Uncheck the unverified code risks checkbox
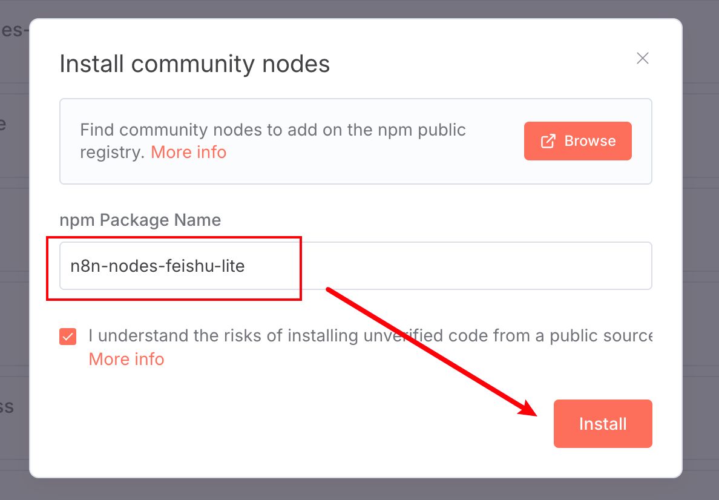The height and width of the screenshot is (500, 719). pos(68,336)
